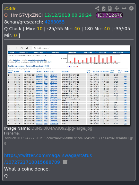Collapse post with the round up-arrow icon
139x185 pixels.
pyautogui.click(x=131, y=8)
